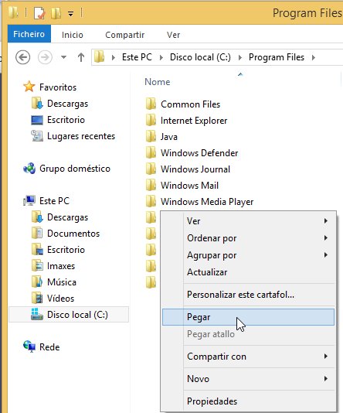Viewport: 343px width, 413px height.
Task: Open Lugares recentes in Favoritos
Action: pos(81,136)
